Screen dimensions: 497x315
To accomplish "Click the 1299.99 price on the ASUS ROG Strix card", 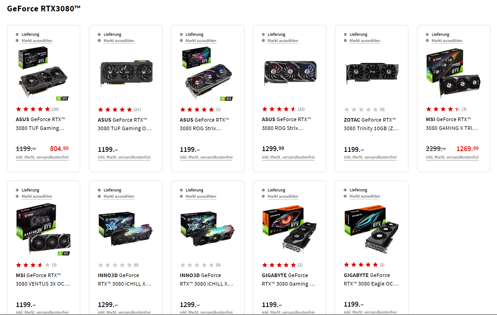I will point(273,149).
